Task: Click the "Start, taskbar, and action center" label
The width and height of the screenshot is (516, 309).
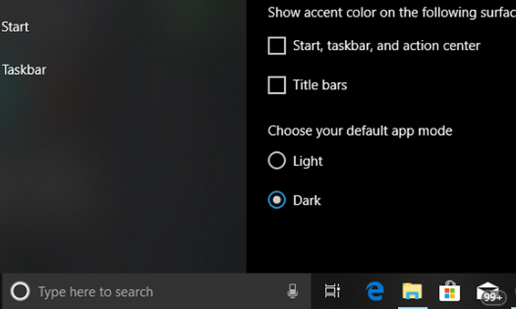Action: click(386, 45)
